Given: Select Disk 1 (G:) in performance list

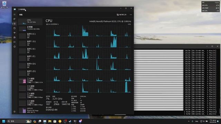Looking at the screenshot, I should click(30, 43).
